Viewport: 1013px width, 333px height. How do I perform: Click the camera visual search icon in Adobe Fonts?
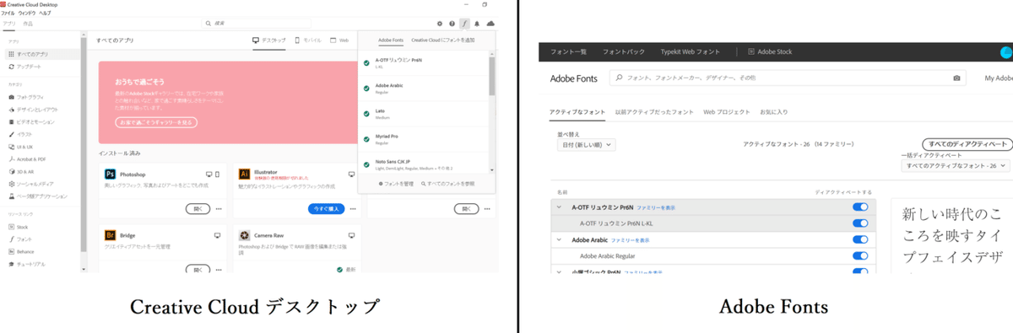956,78
